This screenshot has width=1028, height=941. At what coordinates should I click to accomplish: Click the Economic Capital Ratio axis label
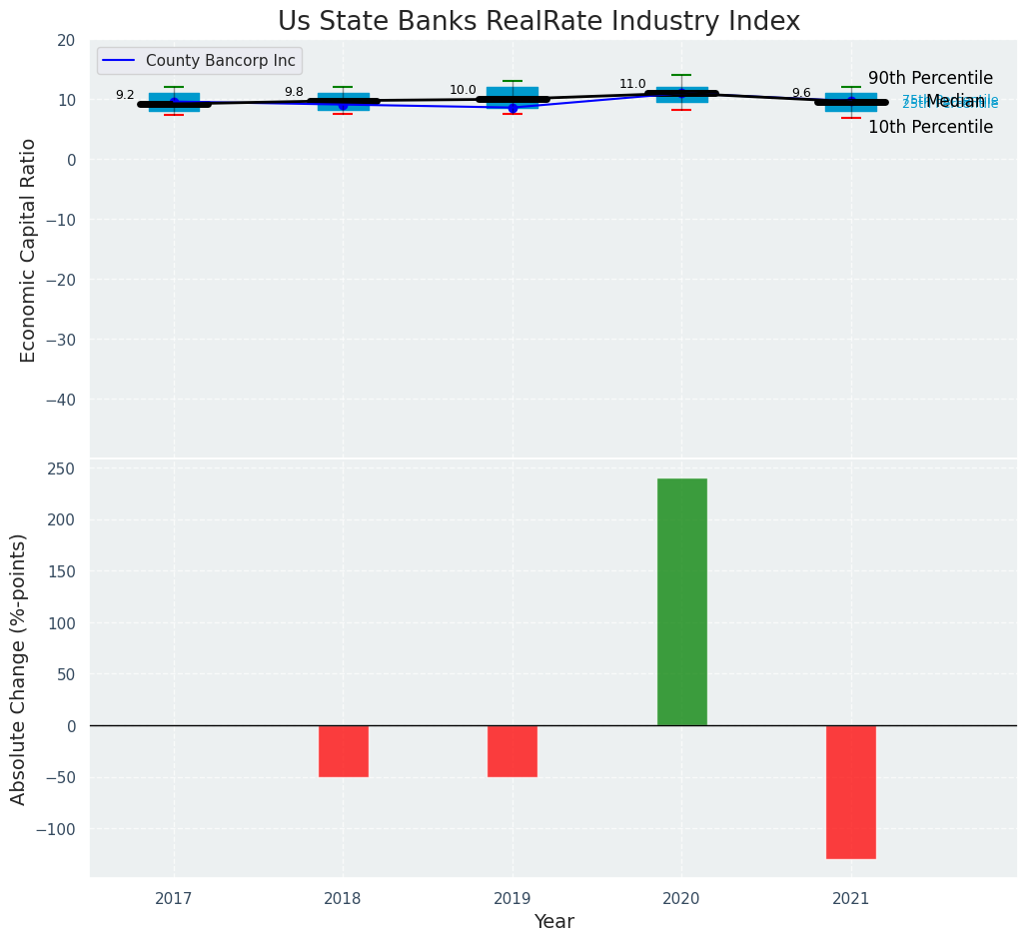coord(28,250)
